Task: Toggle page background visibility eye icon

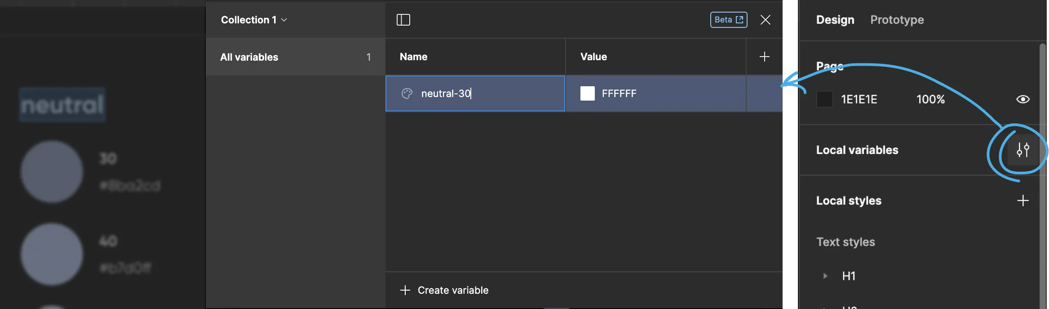Action: [1023, 99]
